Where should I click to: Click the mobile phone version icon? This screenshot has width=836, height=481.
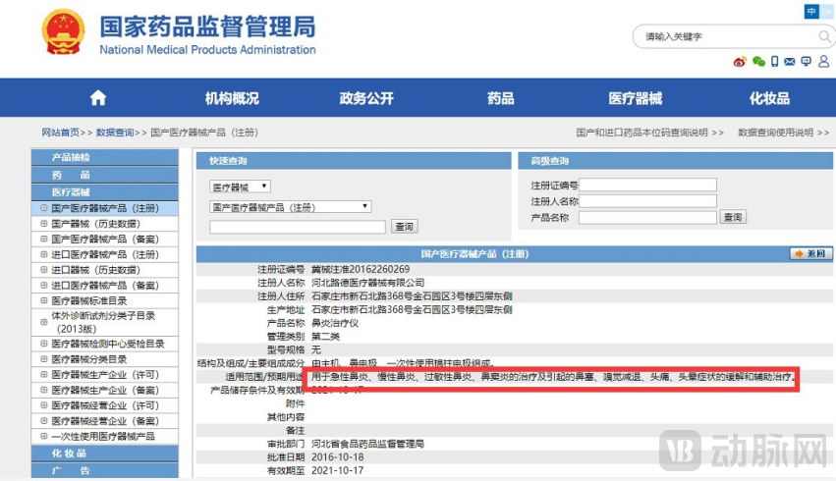(x=774, y=62)
